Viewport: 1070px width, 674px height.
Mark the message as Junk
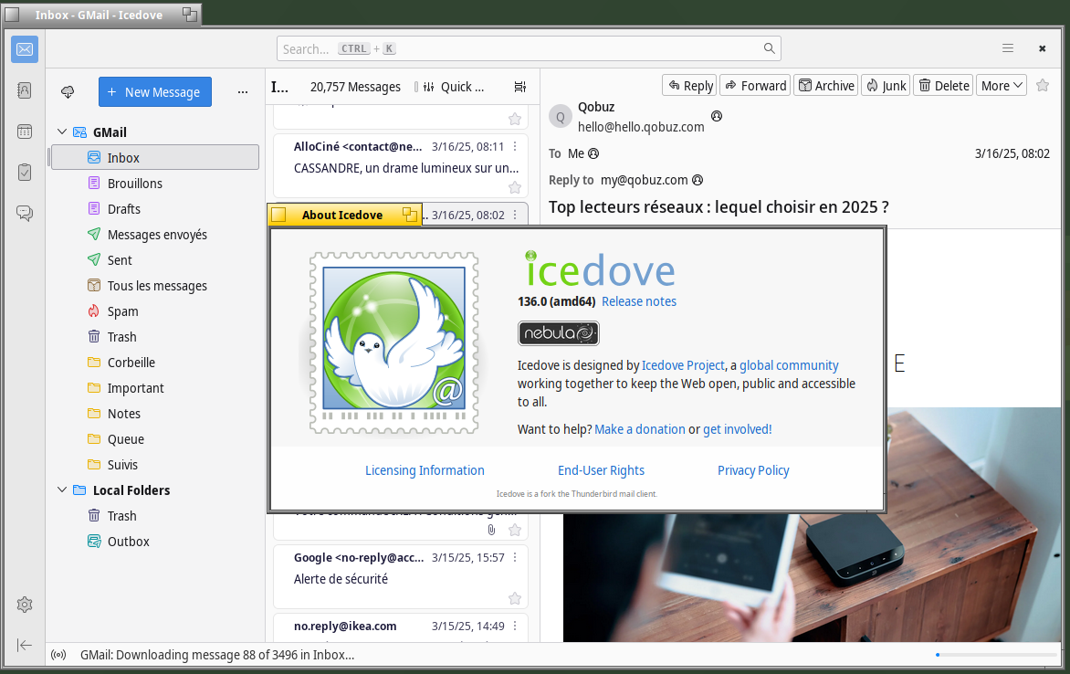[x=886, y=85]
